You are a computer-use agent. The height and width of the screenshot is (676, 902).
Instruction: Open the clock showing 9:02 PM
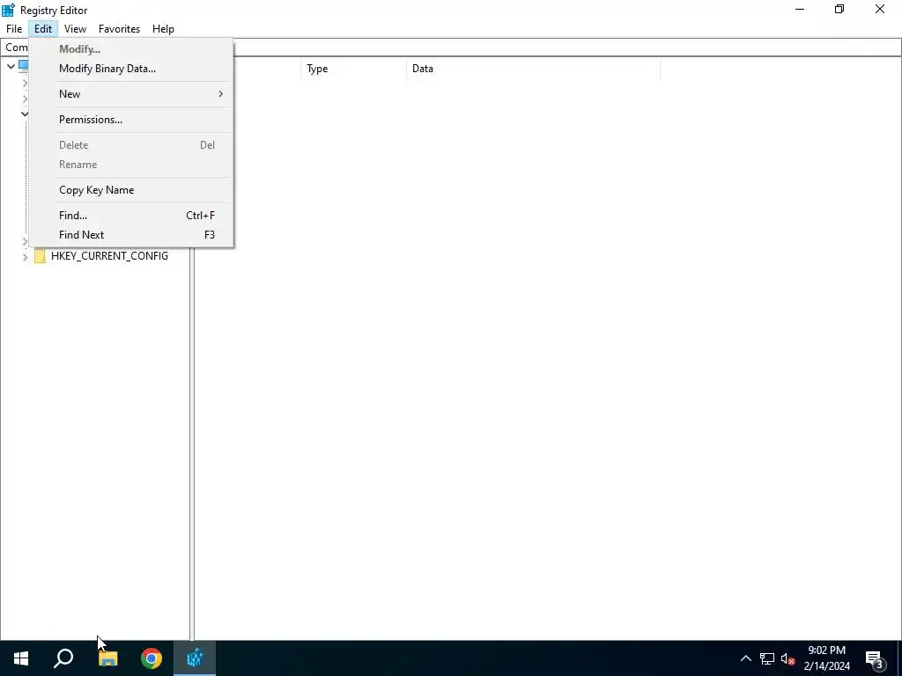[x=826, y=658]
